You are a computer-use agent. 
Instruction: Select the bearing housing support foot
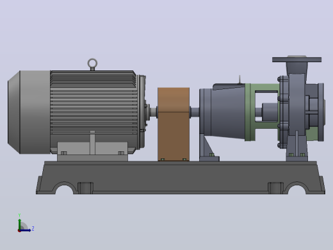click(208, 148)
